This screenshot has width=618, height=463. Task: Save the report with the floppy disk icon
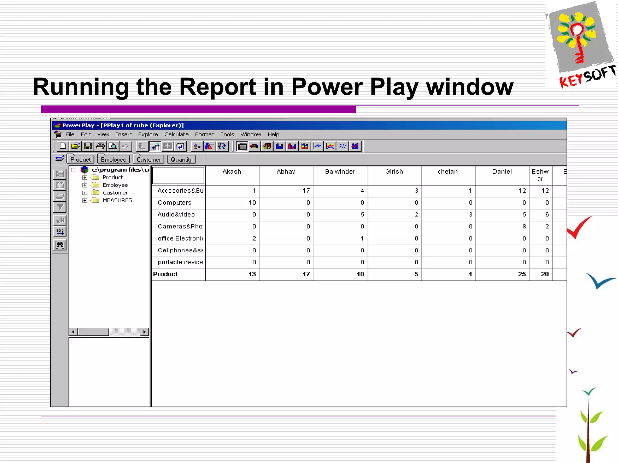88,146
